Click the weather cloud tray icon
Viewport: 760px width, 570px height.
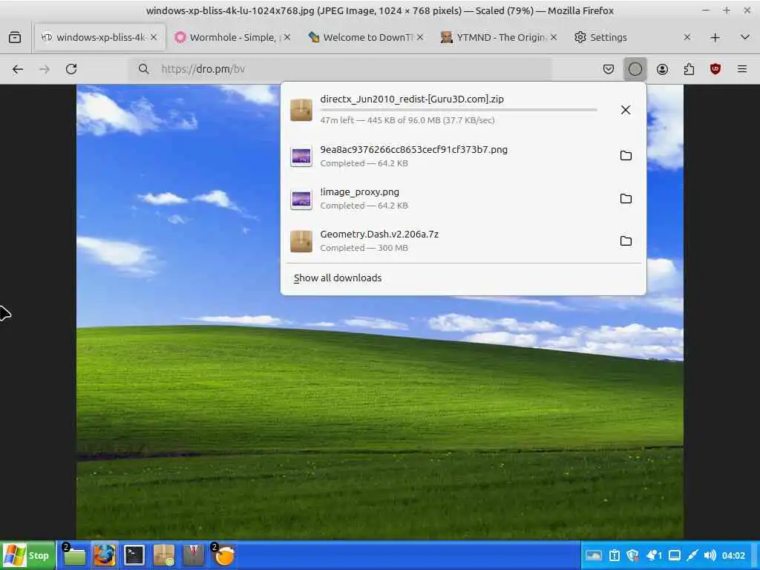tap(593, 555)
